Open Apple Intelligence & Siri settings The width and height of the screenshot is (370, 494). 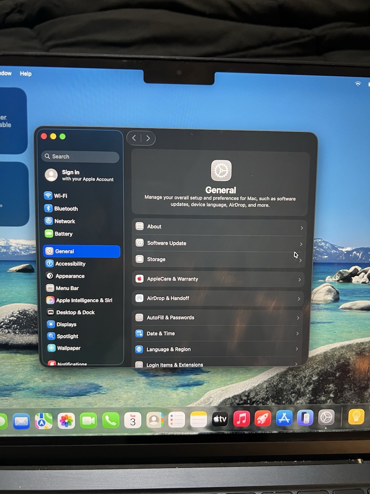click(84, 300)
